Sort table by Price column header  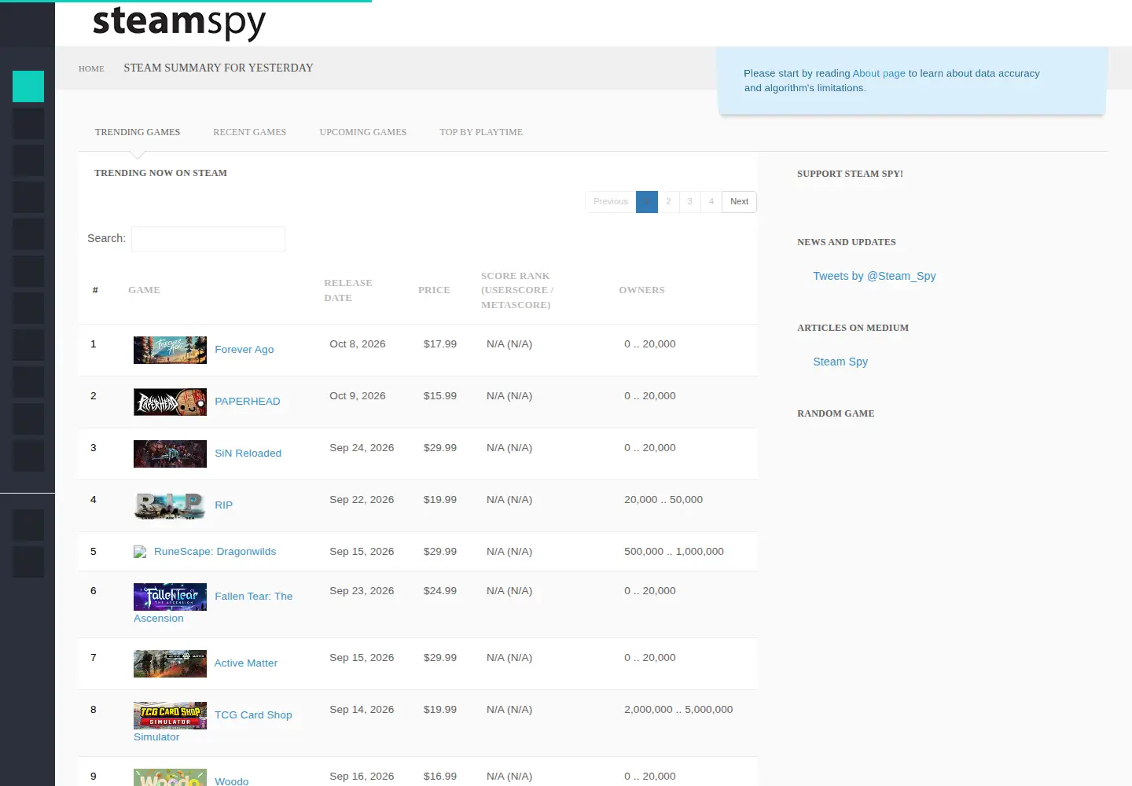(x=434, y=290)
